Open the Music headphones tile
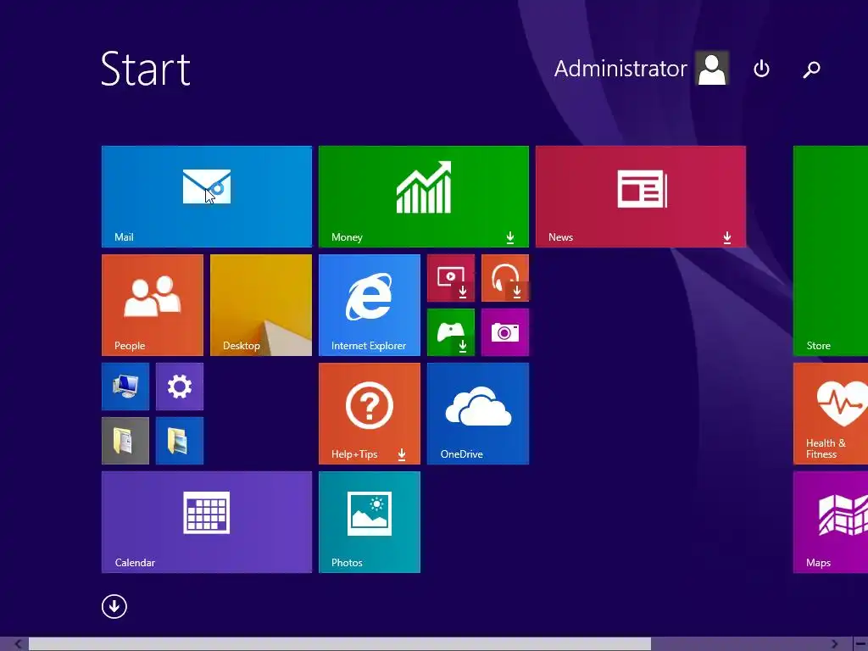Screen dimensions: 868x651 click(x=505, y=278)
